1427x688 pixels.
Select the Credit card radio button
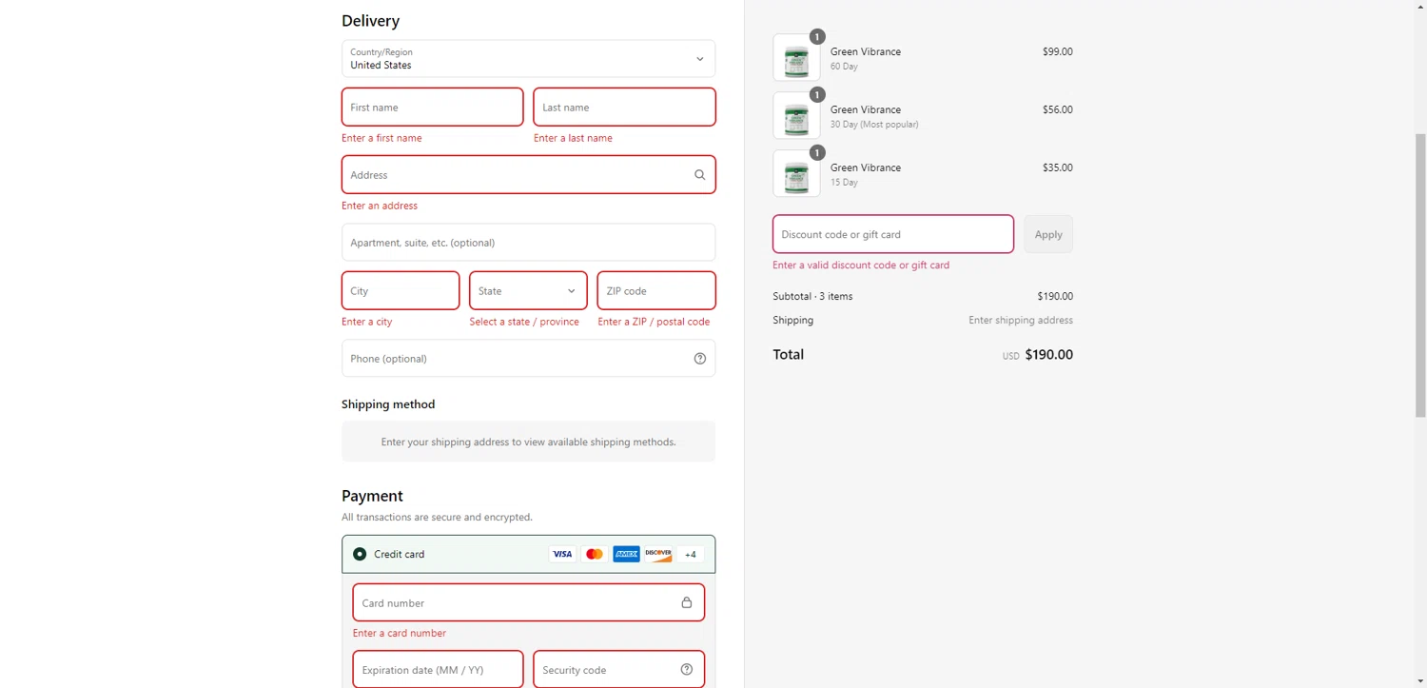[360, 554]
